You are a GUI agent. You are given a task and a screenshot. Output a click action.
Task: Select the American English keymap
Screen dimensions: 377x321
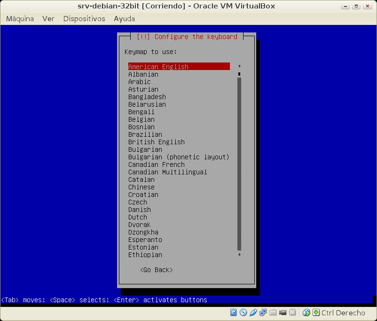158,67
